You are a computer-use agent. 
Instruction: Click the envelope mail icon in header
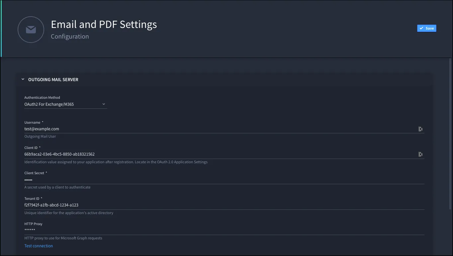click(31, 30)
